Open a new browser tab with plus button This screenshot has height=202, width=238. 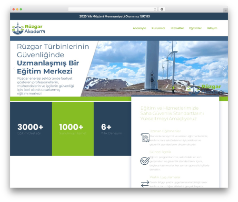(226, 11)
